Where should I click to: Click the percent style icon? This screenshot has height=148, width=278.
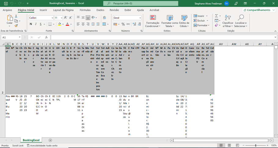tap(123, 24)
